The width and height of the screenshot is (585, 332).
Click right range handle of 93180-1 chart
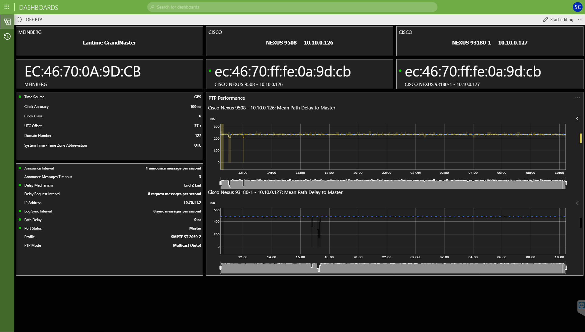(566, 268)
